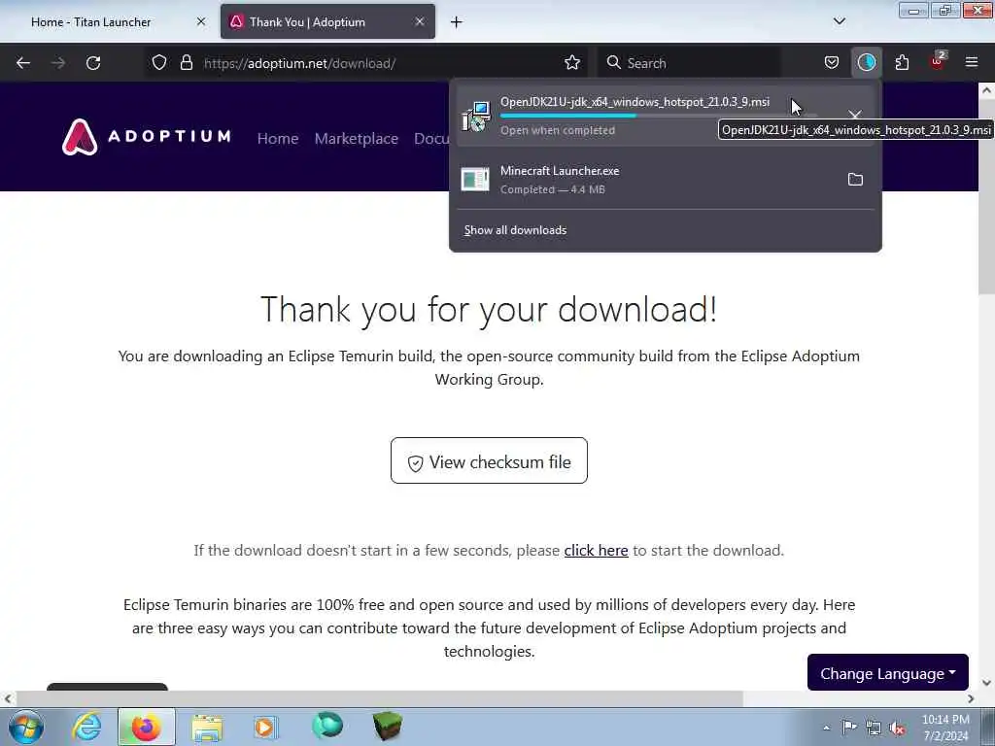Go back to the previous page
The height and width of the screenshot is (746, 995).
[x=23, y=63]
